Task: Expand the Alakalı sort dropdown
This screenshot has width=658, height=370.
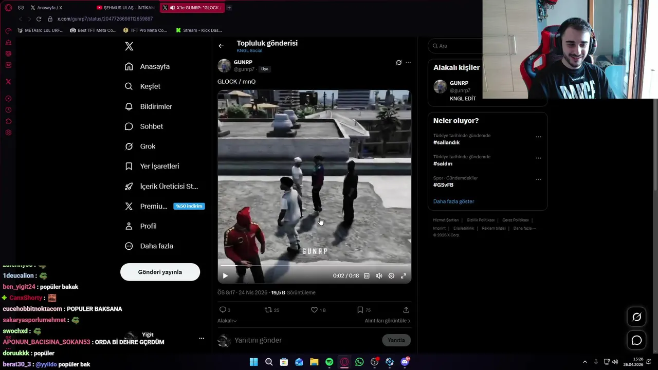Action: [227, 321]
